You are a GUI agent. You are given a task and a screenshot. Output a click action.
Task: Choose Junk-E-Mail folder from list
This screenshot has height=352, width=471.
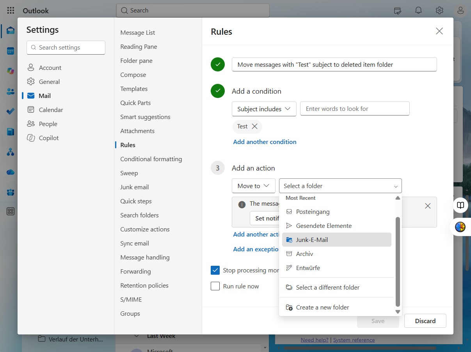(337, 240)
